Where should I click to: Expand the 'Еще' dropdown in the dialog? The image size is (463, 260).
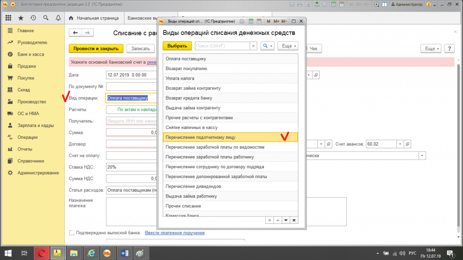pyautogui.click(x=288, y=46)
